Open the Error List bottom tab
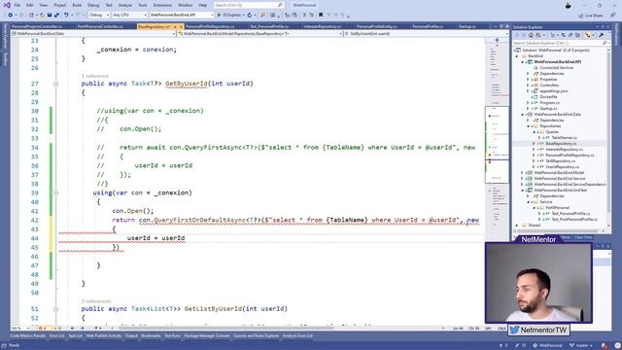 (x=56, y=335)
